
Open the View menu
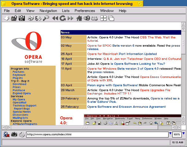30,11
